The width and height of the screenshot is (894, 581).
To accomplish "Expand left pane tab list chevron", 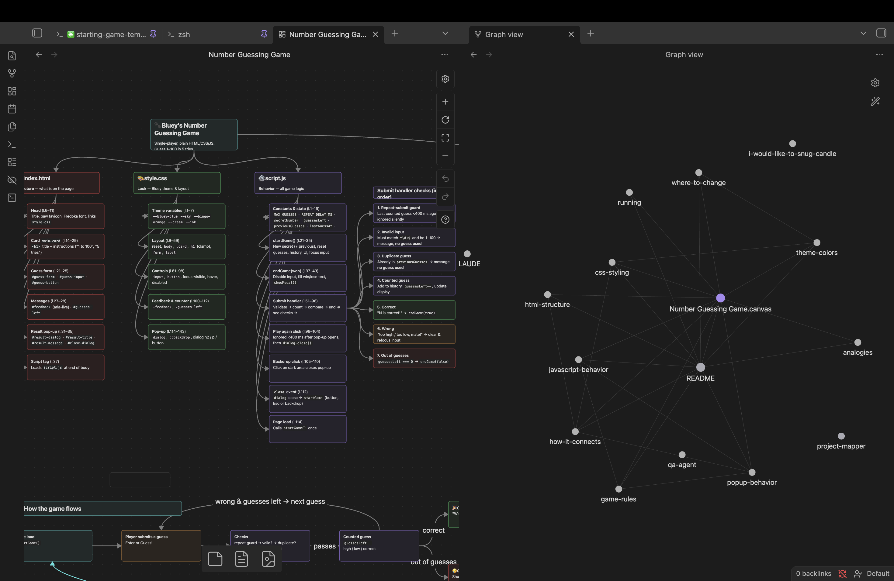I will (x=445, y=33).
